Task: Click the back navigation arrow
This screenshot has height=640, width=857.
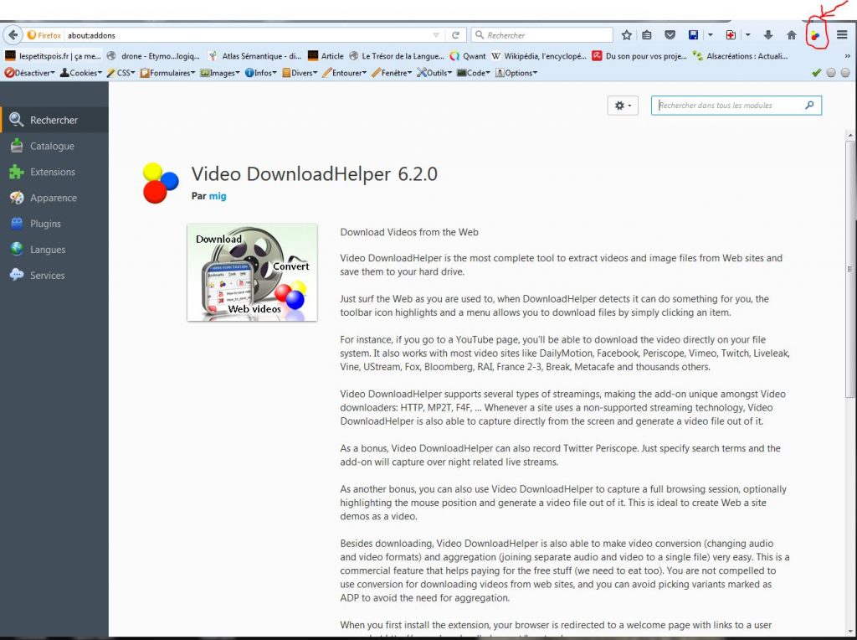Action: pos(13,35)
